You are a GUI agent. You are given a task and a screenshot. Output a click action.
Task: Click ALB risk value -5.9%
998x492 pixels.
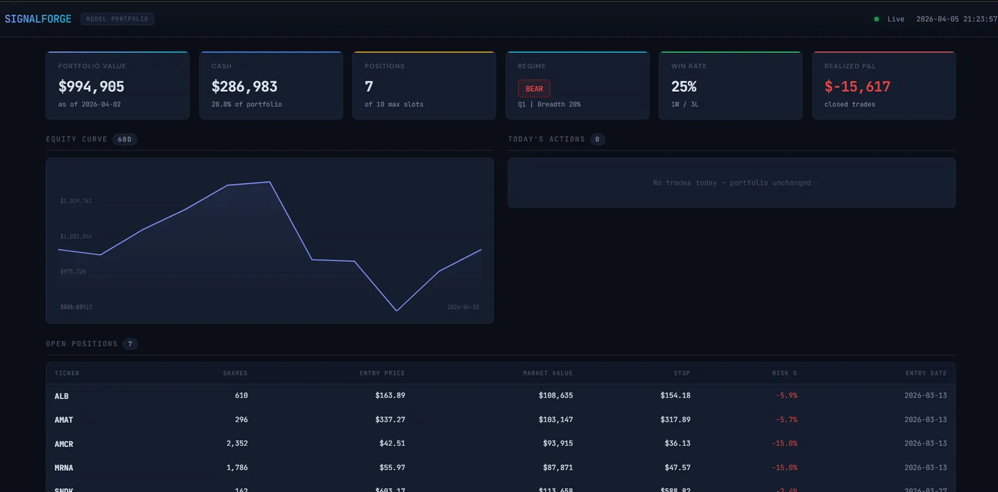tap(787, 395)
